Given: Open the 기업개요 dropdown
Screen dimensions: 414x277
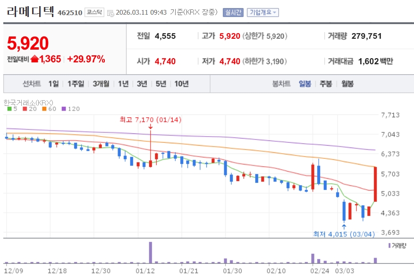Looking at the screenshot, I should pyautogui.click(x=263, y=12).
